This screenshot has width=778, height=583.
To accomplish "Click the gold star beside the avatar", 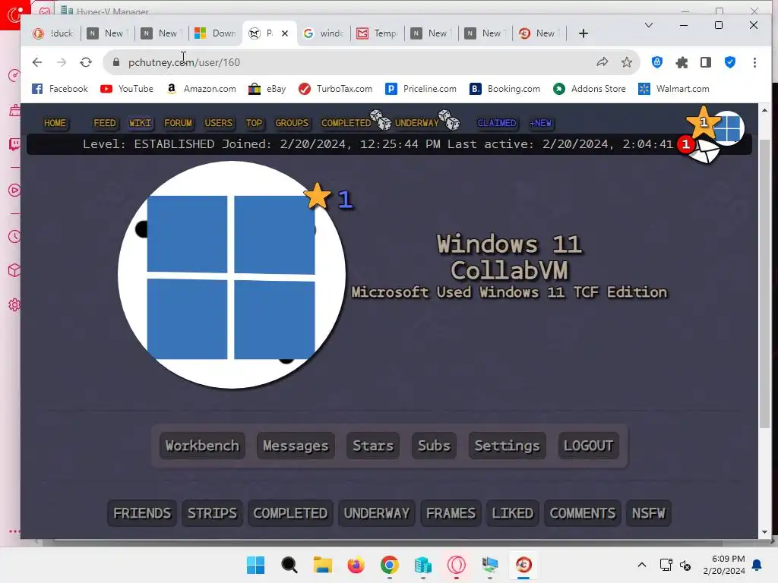I will [x=318, y=197].
